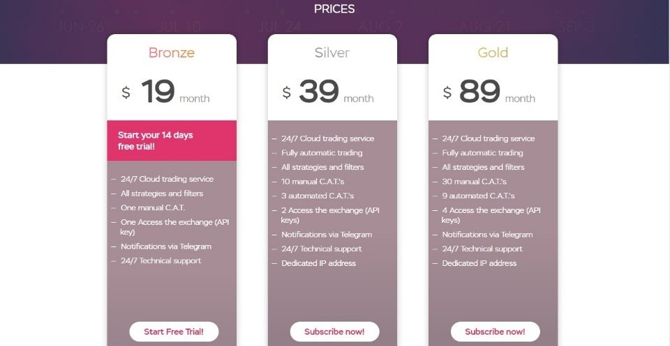Click Silver's Dedicated IP address item

pyautogui.click(x=318, y=263)
